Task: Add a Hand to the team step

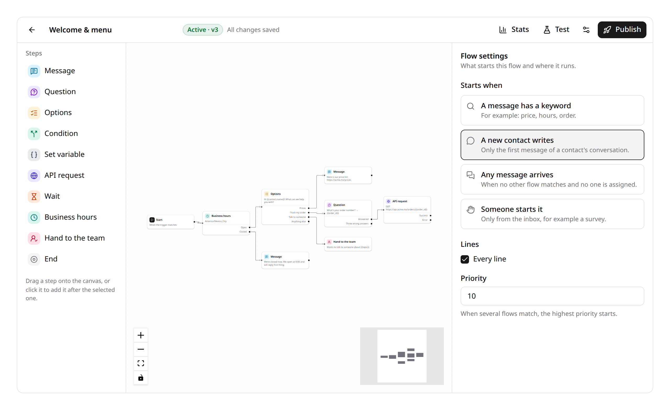Action: click(x=71, y=238)
